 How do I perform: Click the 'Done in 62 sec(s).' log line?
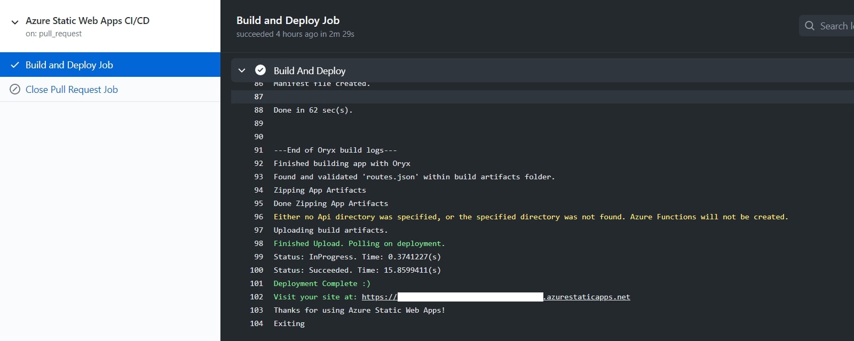(x=313, y=110)
